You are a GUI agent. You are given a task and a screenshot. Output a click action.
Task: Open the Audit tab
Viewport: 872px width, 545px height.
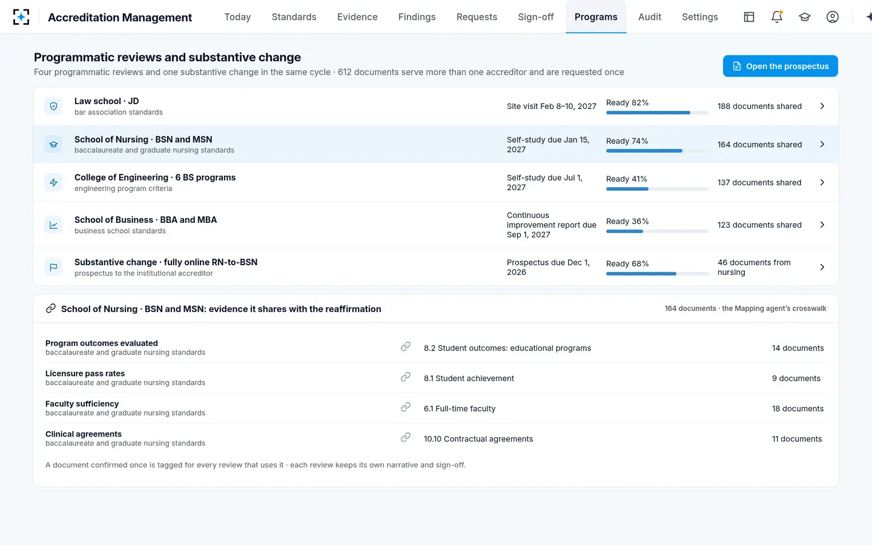pyautogui.click(x=650, y=17)
